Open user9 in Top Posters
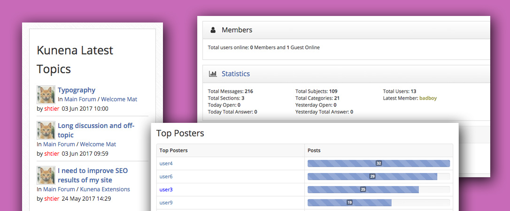Viewport: 510px width, 211px height. (x=166, y=203)
